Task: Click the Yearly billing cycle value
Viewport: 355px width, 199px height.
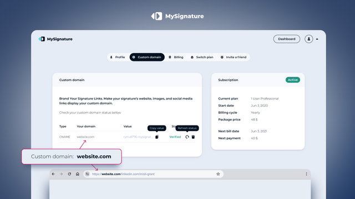Action: pyautogui.click(x=255, y=113)
